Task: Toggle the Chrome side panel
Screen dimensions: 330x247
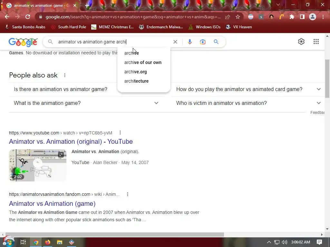Action: tap(302, 17)
